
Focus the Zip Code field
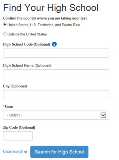coord(18,136)
